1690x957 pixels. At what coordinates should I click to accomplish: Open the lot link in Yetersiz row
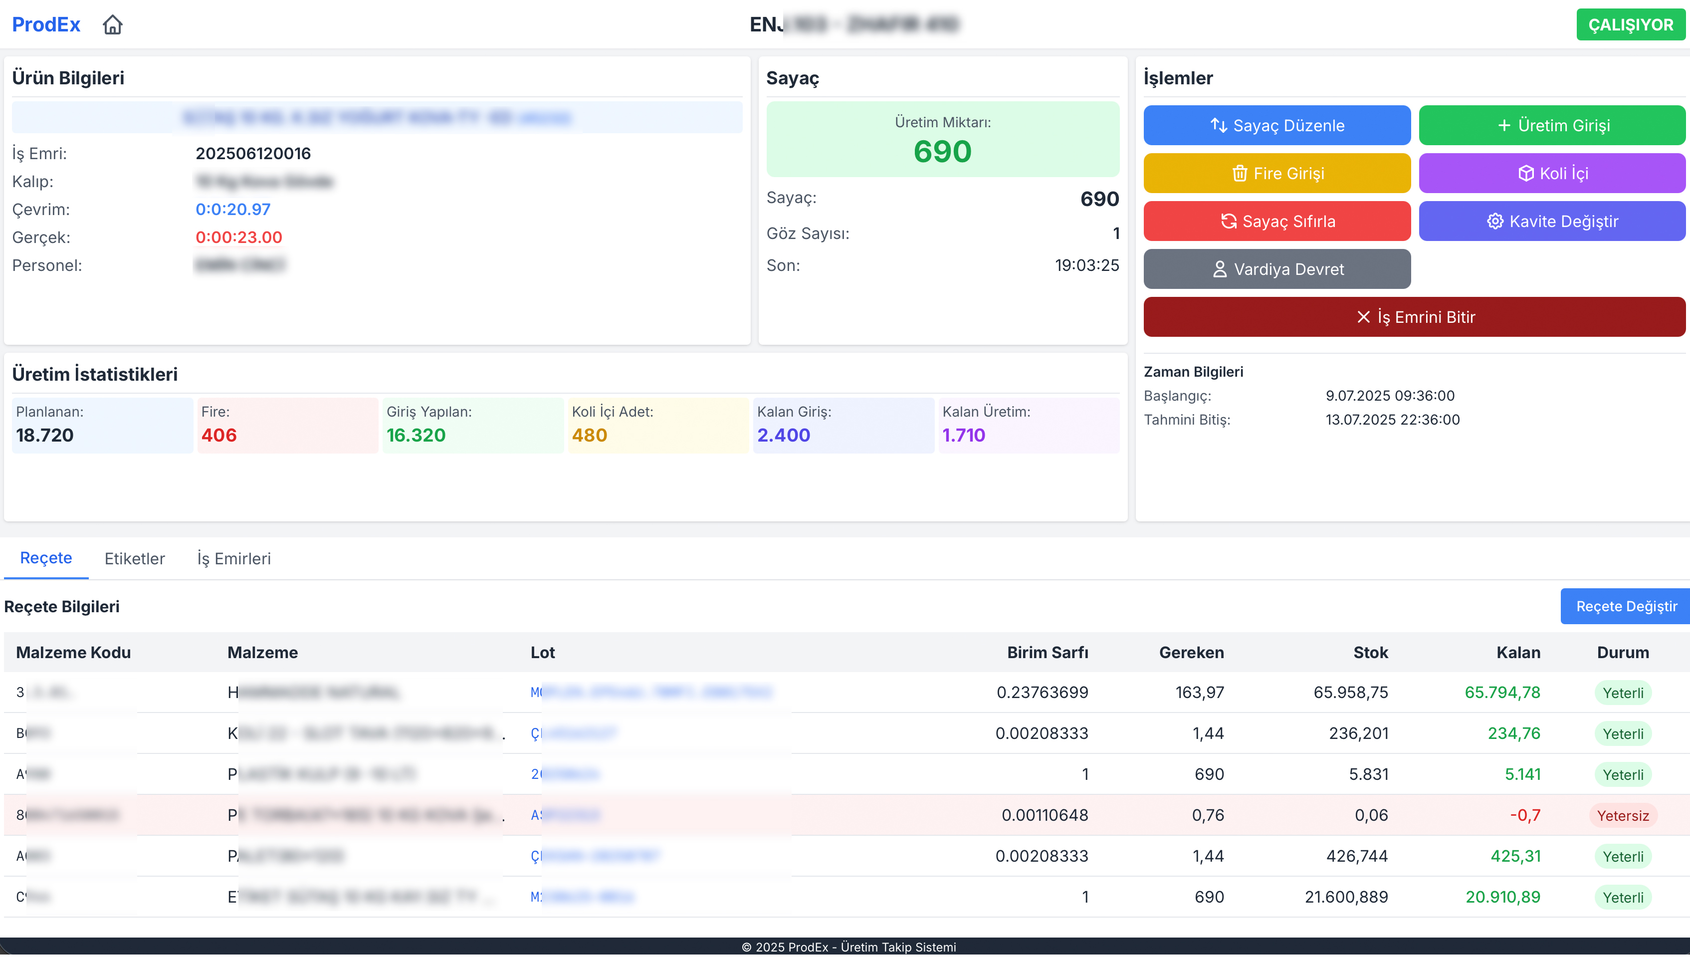(x=565, y=815)
